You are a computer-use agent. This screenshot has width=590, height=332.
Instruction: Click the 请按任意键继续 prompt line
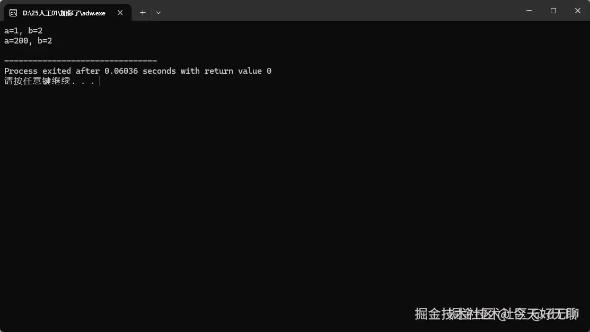(x=49, y=81)
